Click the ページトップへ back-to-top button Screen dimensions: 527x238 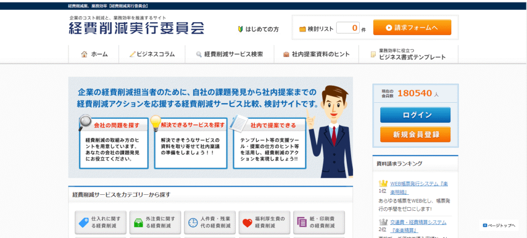499,226
